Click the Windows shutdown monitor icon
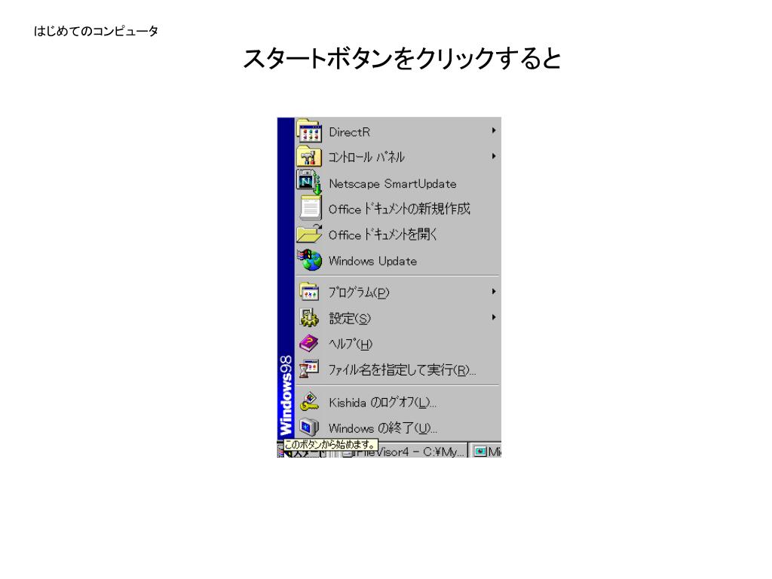This screenshot has width=772, height=579. 309,427
